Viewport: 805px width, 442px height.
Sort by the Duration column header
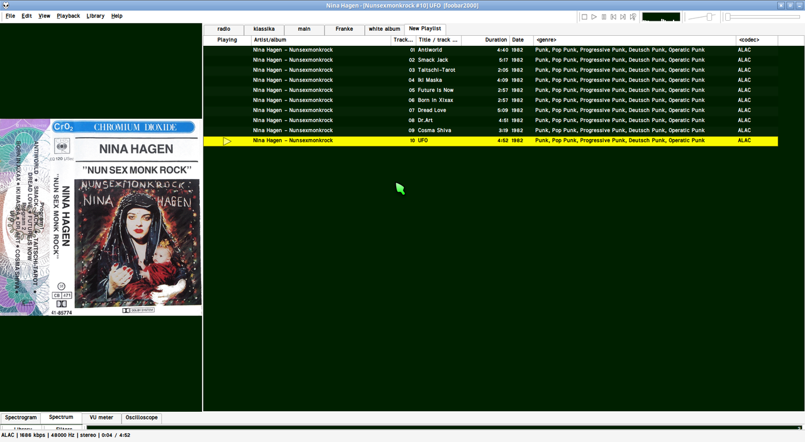click(485, 40)
